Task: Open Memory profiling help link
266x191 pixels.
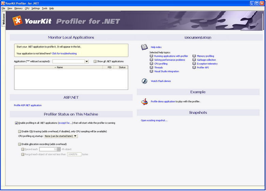Action: pos(205,56)
